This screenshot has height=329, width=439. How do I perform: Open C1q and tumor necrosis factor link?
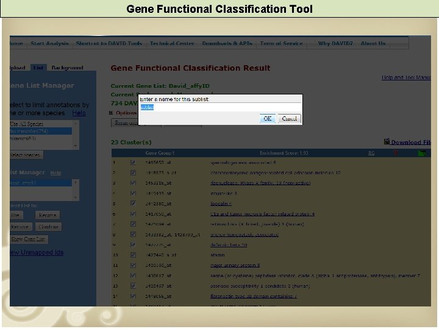tap(263, 214)
